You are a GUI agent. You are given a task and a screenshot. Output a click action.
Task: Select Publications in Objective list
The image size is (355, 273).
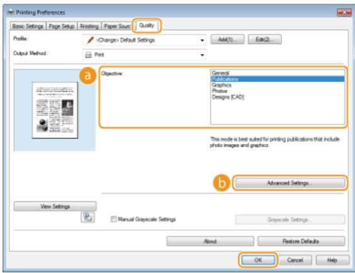click(x=278, y=79)
